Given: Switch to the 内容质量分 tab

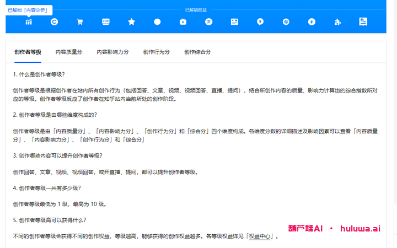Looking at the screenshot, I should tap(69, 52).
